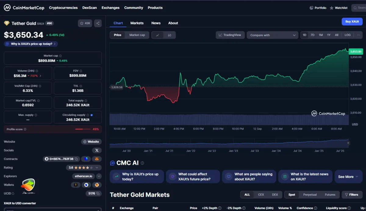Expand the explorers list chevron

(x=99, y=176)
